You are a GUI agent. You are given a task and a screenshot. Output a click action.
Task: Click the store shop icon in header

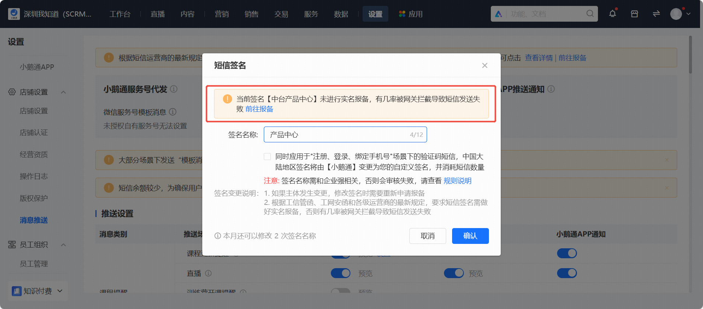pyautogui.click(x=634, y=14)
